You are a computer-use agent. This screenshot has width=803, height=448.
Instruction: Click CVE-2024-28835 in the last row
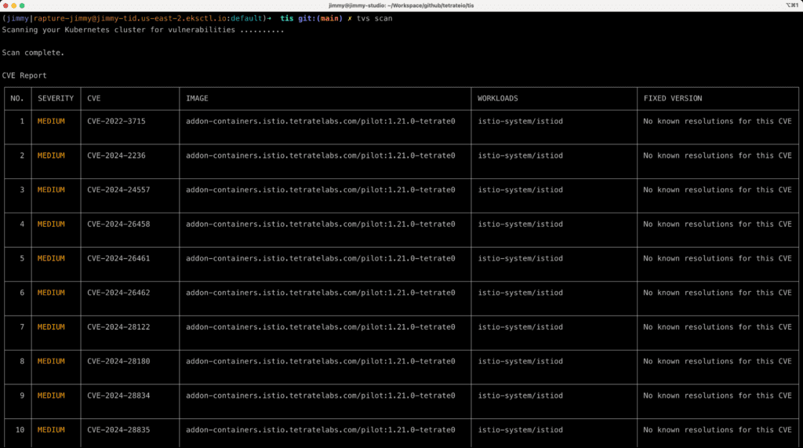pos(118,430)
